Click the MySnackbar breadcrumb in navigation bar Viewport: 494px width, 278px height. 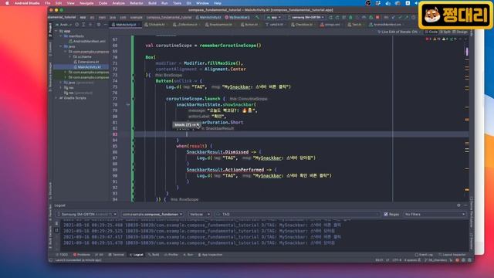click(x=237, y=17)
